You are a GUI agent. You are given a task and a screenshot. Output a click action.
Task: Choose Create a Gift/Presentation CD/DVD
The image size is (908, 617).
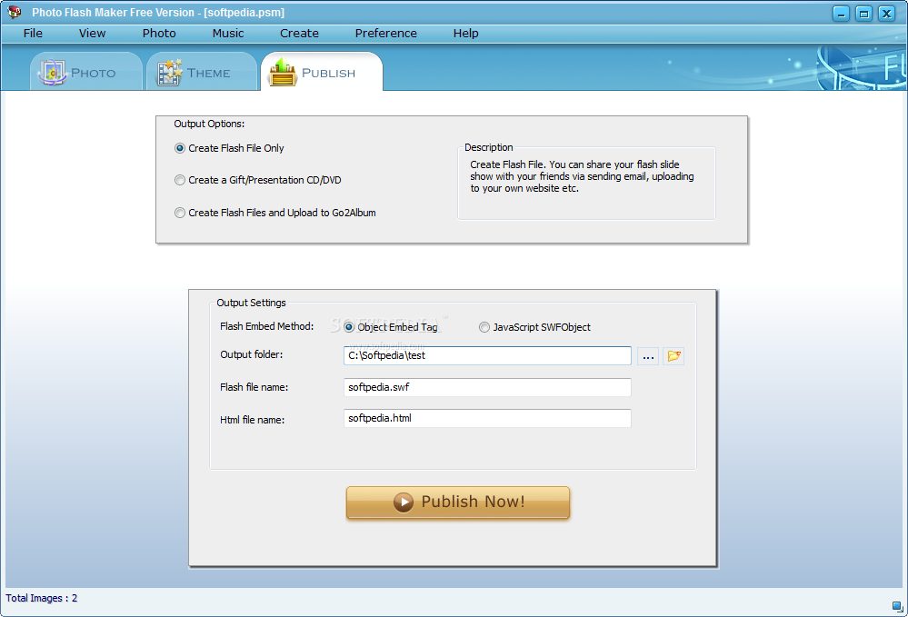[x=258, y=180]
